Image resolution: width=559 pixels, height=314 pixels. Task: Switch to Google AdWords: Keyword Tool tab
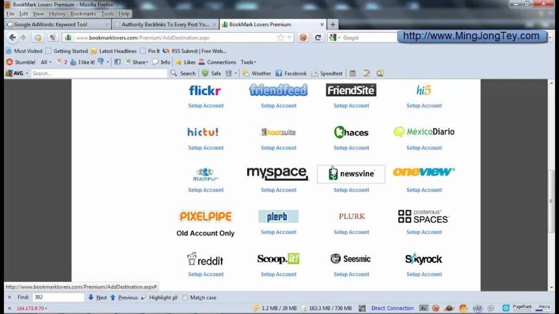pyautogui.click(x=57, y=24)
